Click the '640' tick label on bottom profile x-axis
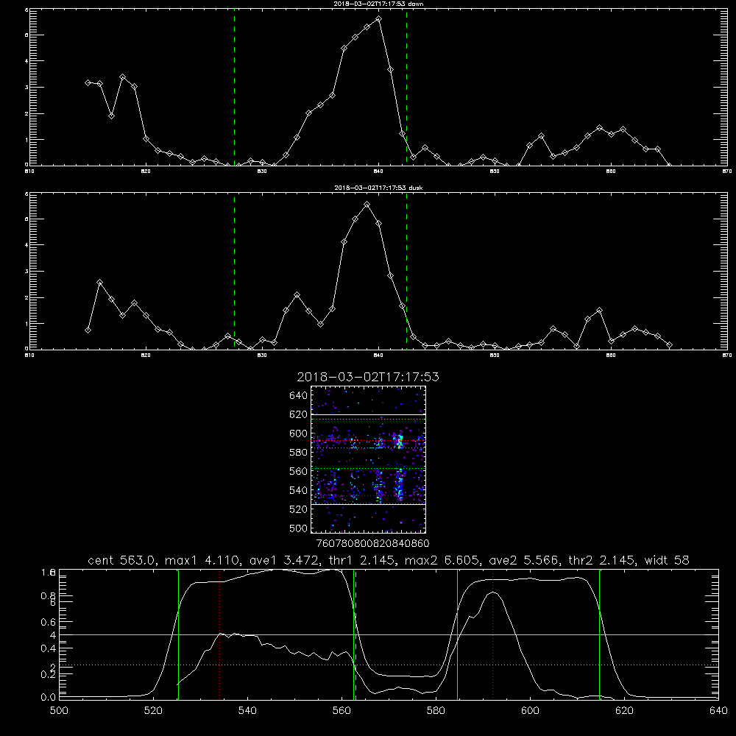This screenshot has width=736, height=736. (x=718, y=711)
